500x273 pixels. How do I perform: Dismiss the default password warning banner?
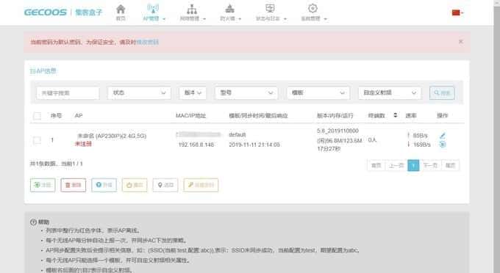click(x=461, y=42)
